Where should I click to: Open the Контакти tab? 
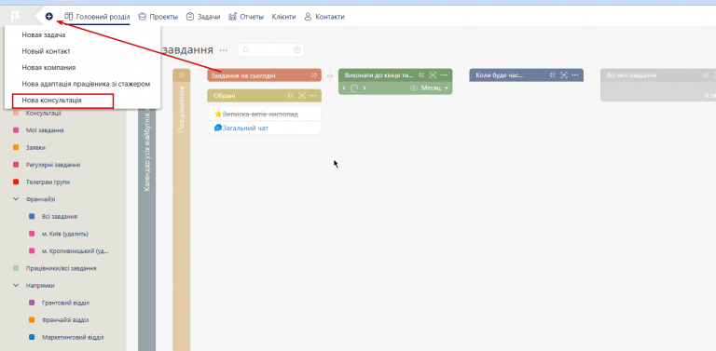(x=324, y=17)
